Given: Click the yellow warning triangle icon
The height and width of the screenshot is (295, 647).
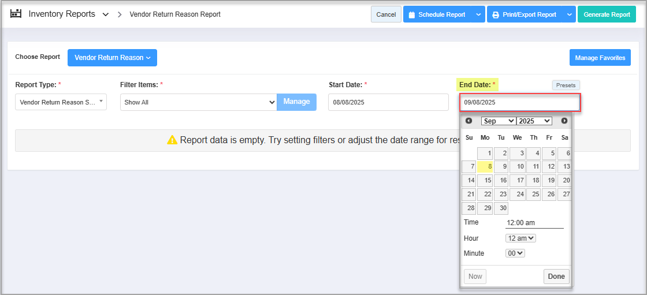Looking at the screenshot, I should (x=172, y=140).
